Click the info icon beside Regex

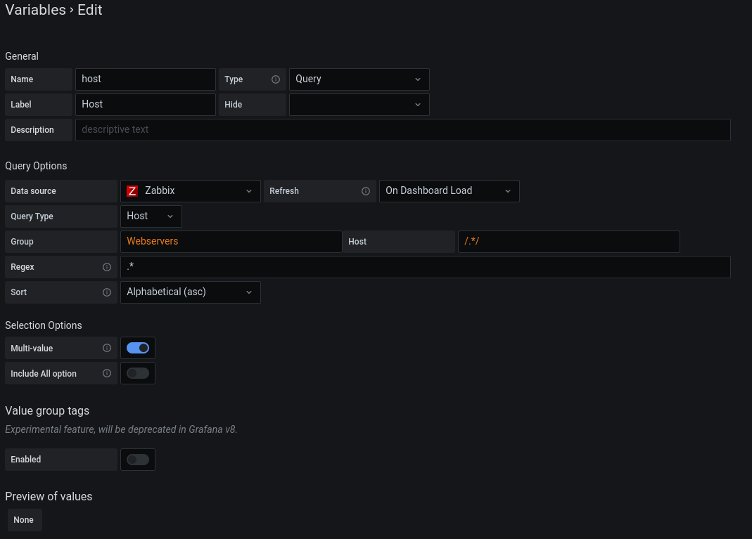[x=107, y=267]
